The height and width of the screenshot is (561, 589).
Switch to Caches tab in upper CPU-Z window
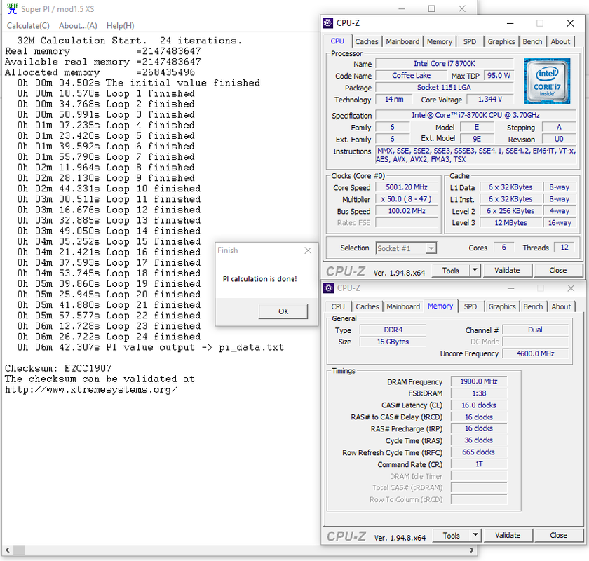(x=367, y=41)
